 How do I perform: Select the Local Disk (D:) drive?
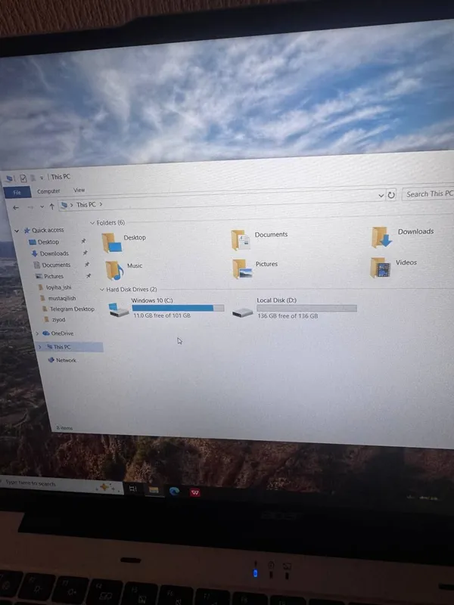click(294, 309)
